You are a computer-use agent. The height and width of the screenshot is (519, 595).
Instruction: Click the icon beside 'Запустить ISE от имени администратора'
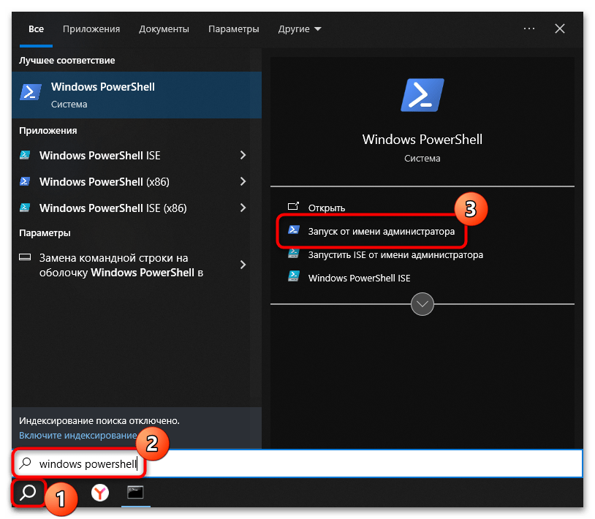(294, 253)
